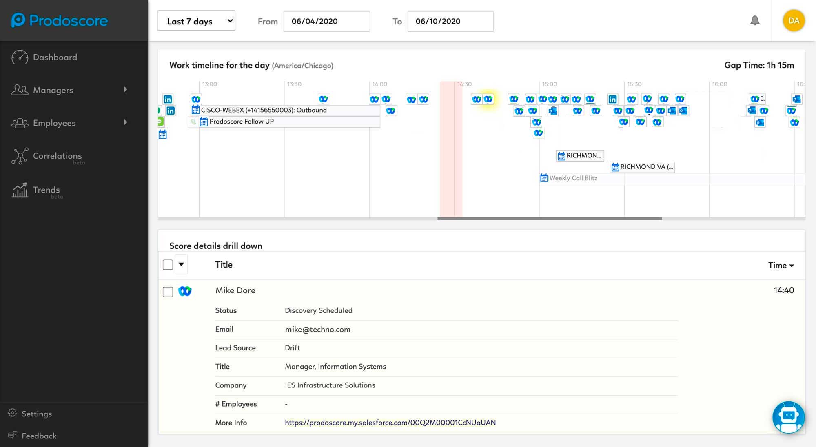Open Trends beta page
This screenshot has height=447, width=816.
point(47,190)
